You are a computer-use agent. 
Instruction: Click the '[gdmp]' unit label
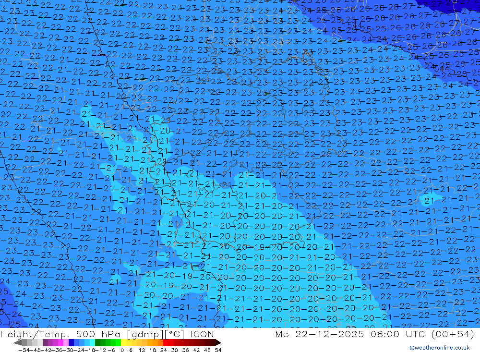click(145, 334)
